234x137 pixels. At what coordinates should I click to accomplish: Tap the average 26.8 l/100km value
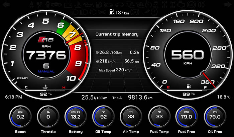109,52
